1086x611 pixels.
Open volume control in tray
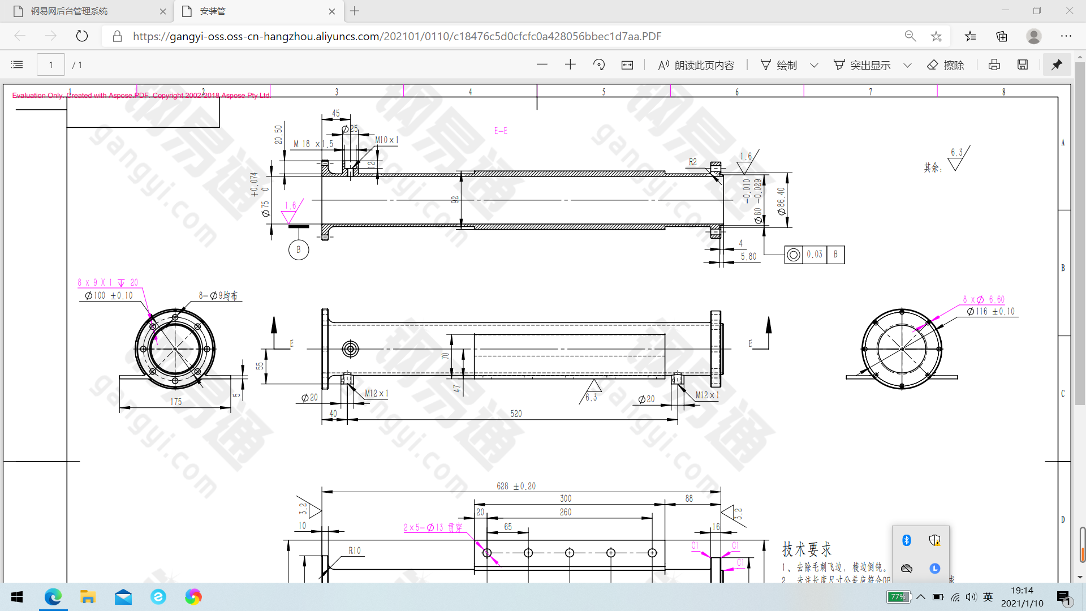click(x=971, y=597)
